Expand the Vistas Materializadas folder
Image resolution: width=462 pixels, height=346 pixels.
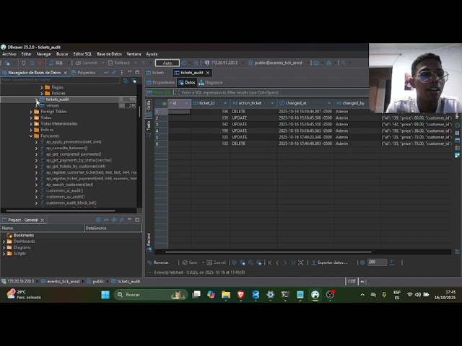click(x=31, y=124)
